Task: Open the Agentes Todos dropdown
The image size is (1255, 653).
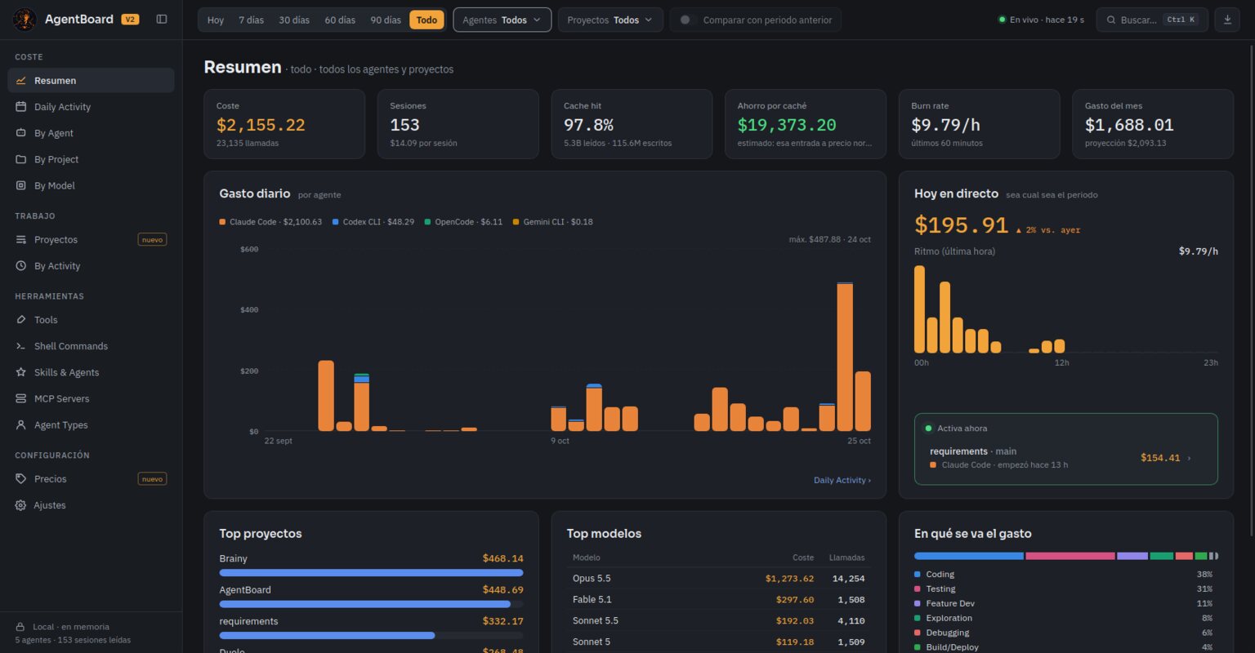Action: click(502, 20)
